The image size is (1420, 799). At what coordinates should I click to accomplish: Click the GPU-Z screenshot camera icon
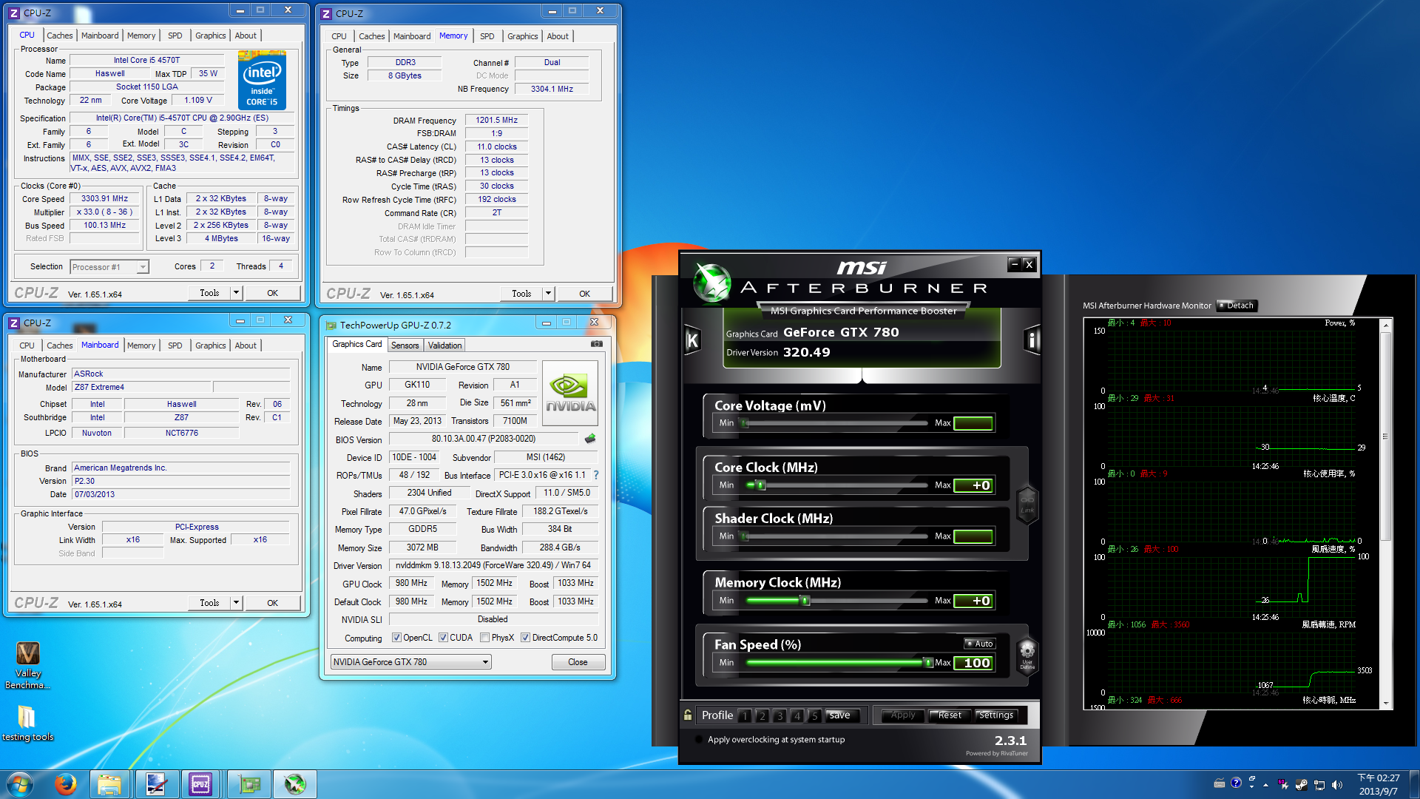point(597,344)
